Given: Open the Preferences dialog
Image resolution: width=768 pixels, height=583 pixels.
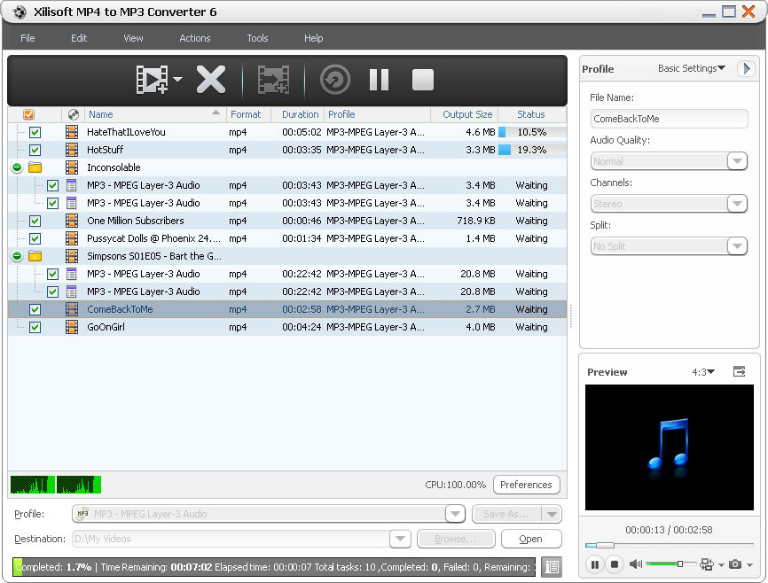Looking at the screenshot, I should [x=526, y=485].
